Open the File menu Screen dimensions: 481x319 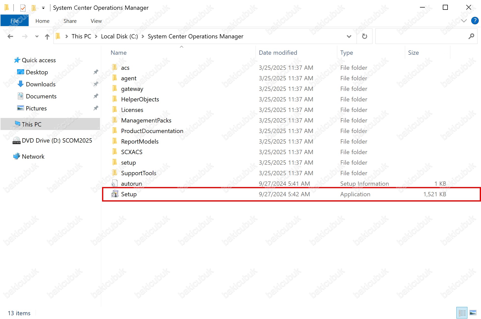point(15,21)
